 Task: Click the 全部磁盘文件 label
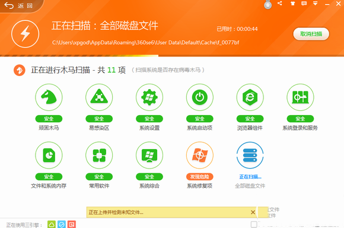click(250, 186)
